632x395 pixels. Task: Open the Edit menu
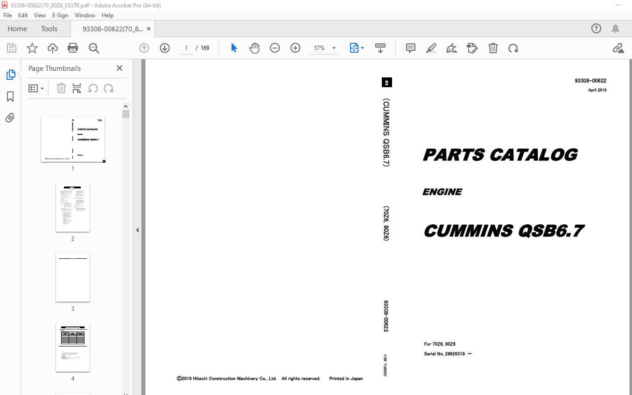pyautogui.click(x=23, y=15)
